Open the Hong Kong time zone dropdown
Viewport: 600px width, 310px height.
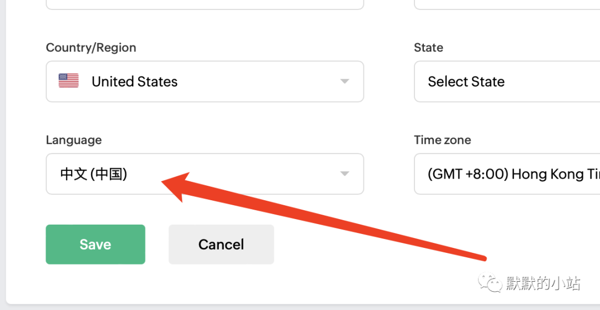pos(507,174)
